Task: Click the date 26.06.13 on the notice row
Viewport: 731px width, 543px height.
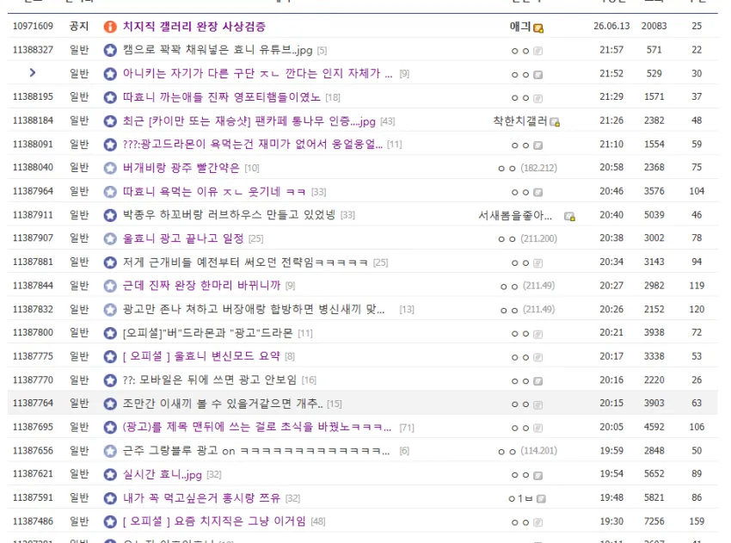Action: [x=611, y=26]
